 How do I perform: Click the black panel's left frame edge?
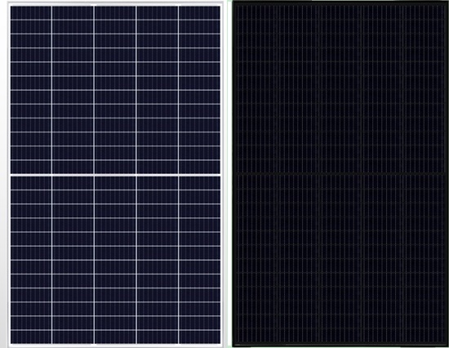233,174
